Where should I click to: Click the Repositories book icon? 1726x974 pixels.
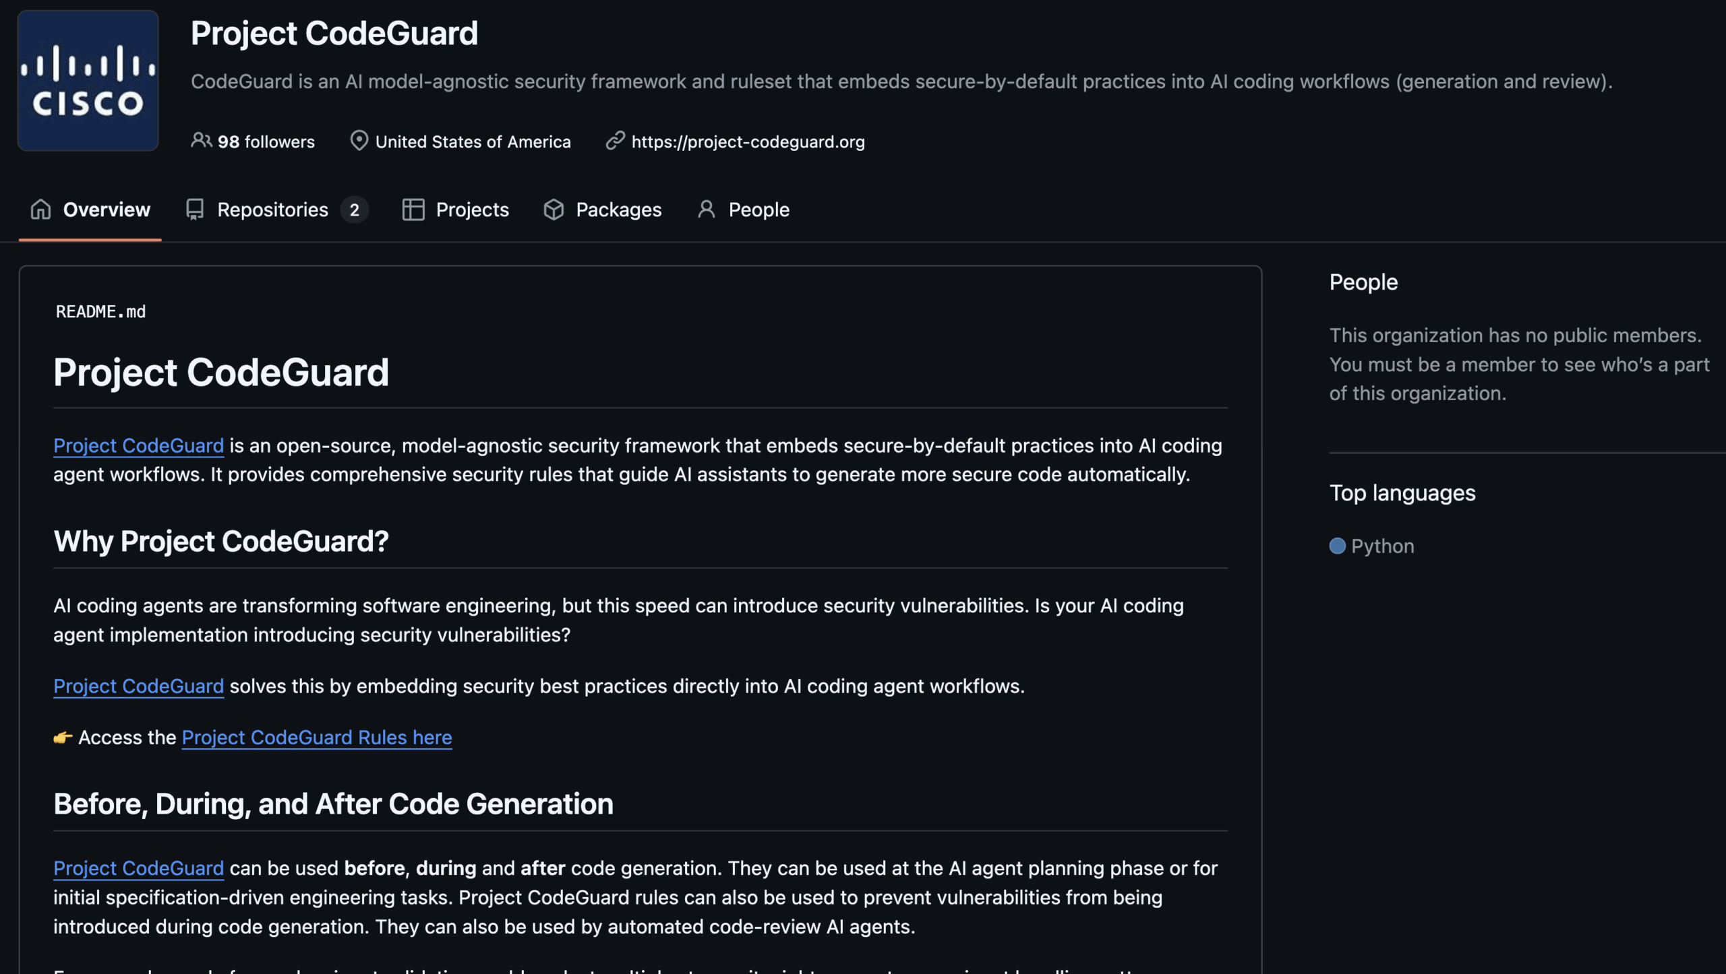[x=194, y=209]
